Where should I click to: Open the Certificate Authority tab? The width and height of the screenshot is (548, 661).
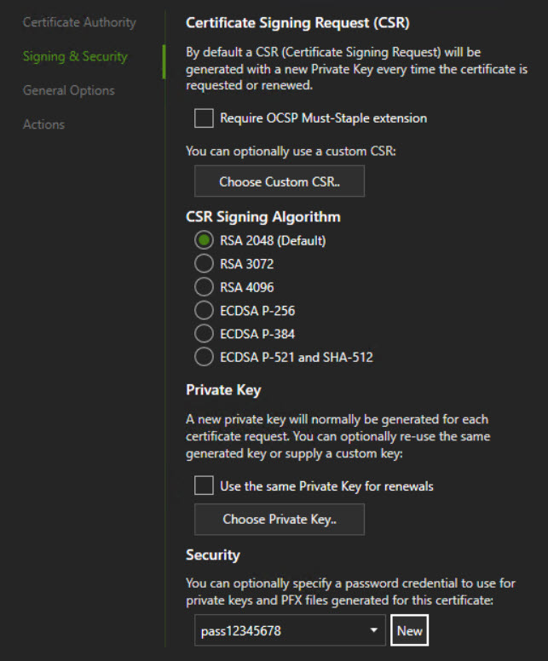coord(79,22)
